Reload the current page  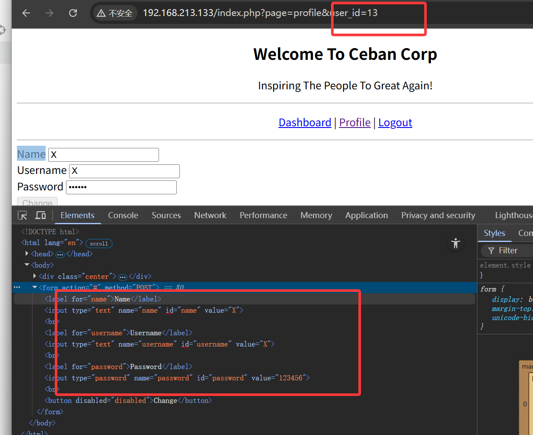tap(73, 13)
